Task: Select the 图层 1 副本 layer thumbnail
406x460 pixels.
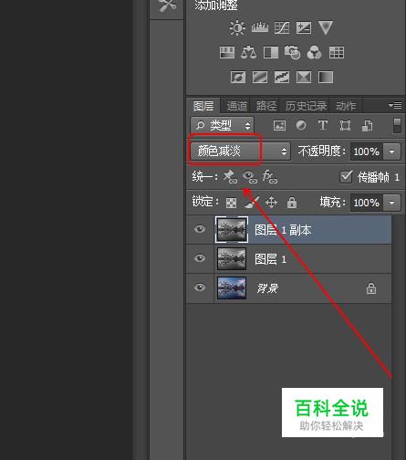Action: [x=232, y=230]
